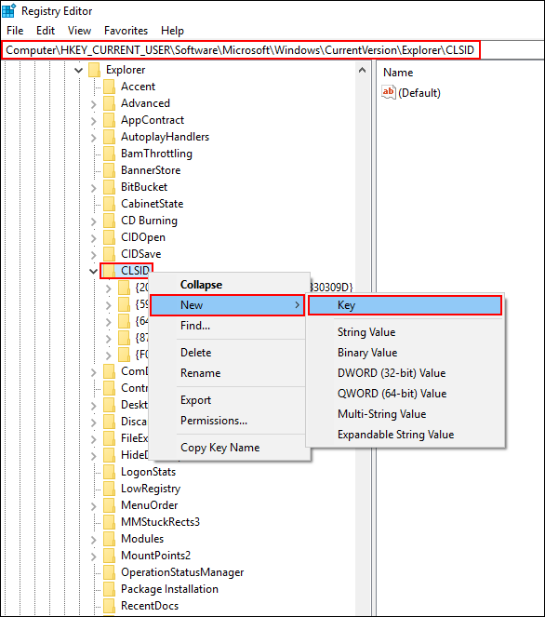The height and width of the screenshot is (617, 545).
Task: Click the LogonStats folder icon
Action: (x=109, y=472)
